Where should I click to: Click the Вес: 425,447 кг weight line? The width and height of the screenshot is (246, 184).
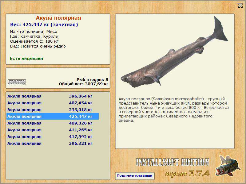pyautogui.click(x=44, y=25)
